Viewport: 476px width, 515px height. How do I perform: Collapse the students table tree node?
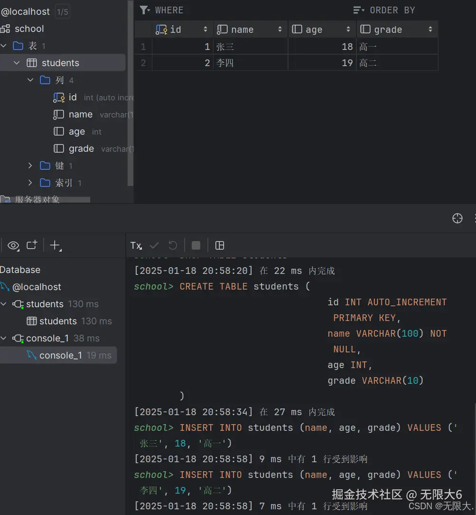pos(17,63)
